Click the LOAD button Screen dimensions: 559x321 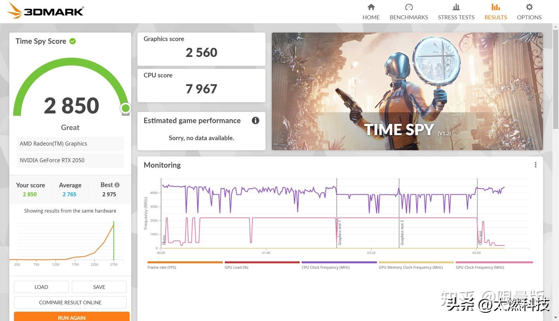click(x=41, y=287)
